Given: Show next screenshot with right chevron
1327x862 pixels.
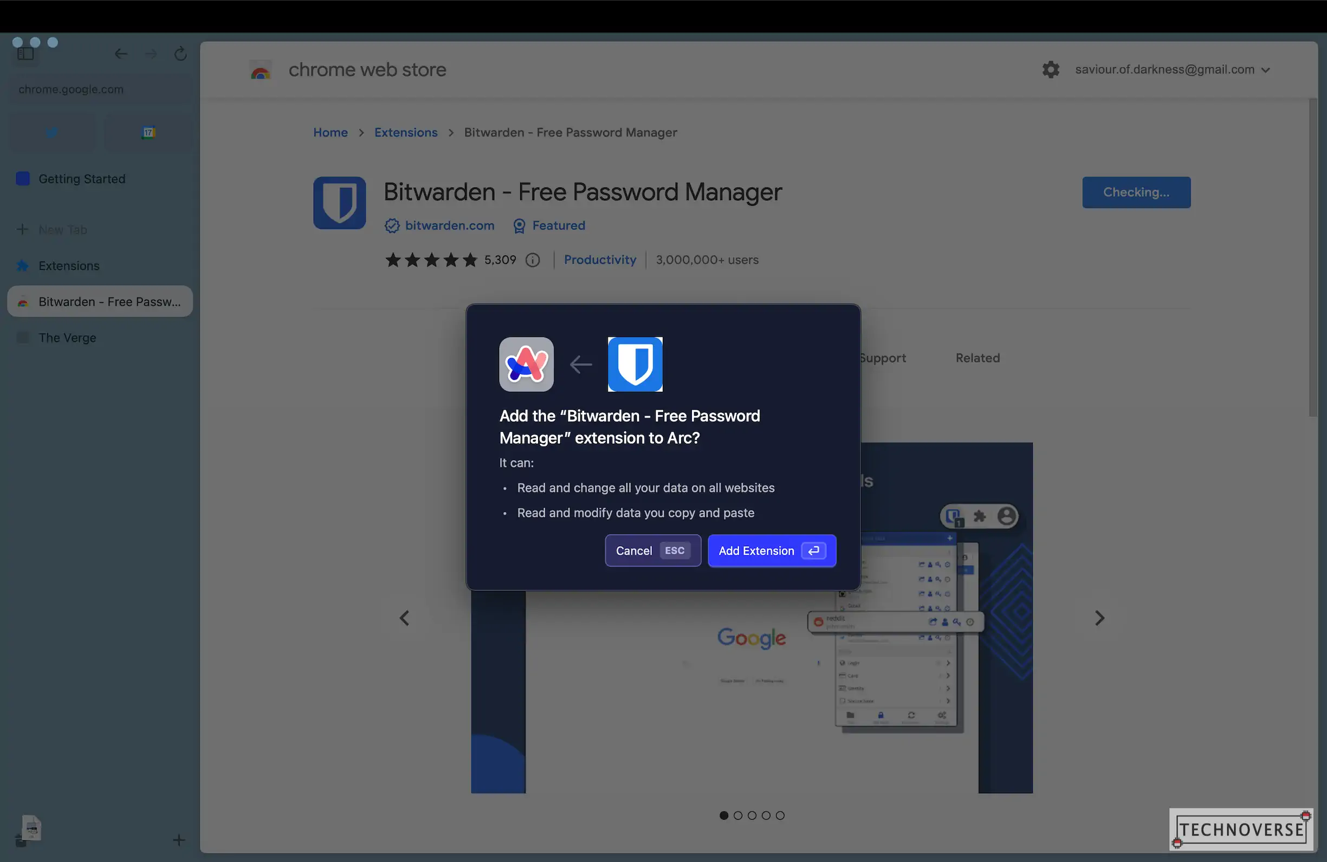Looking at the screenshot, I should pyautogui.click(x=1099, y=618).
